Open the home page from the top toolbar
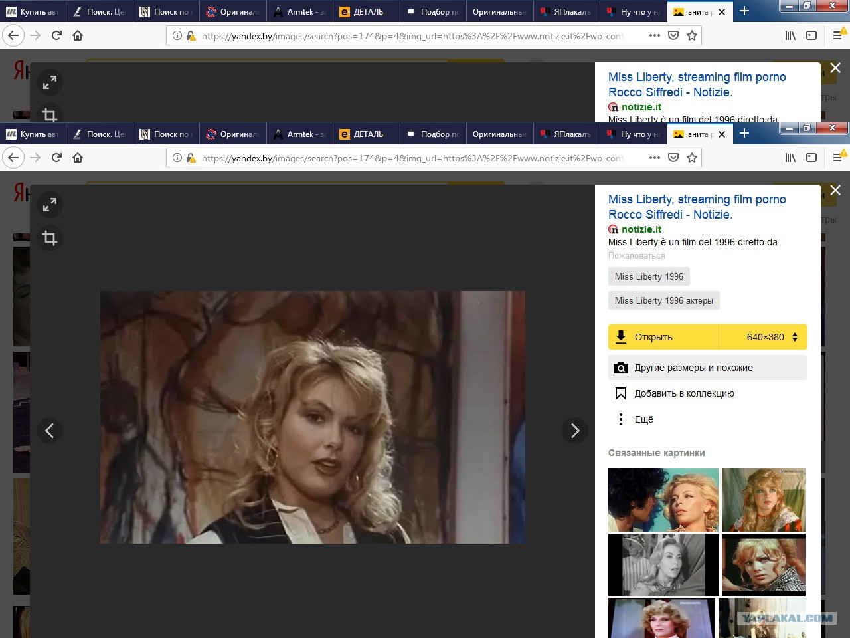The width and height of the screenshot is (850, 638). tap(78, 35)
